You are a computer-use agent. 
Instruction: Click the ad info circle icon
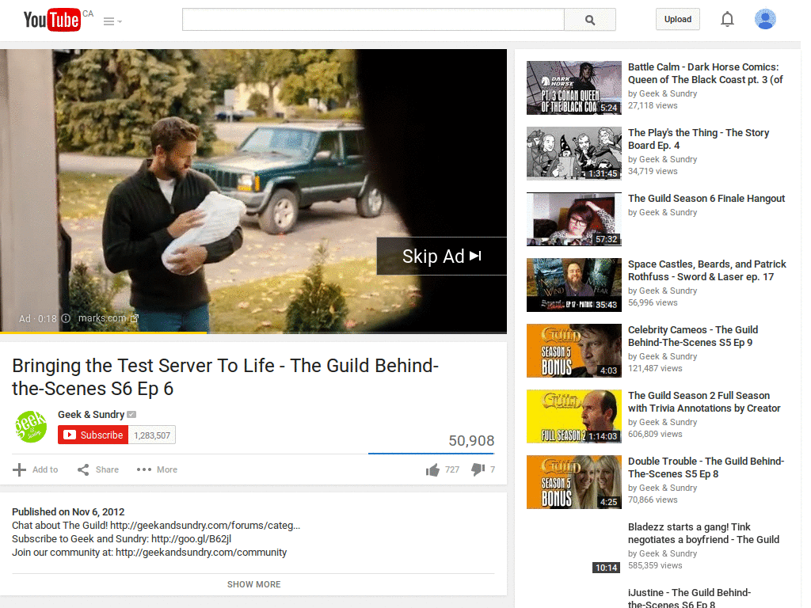[x=66, y=318]
